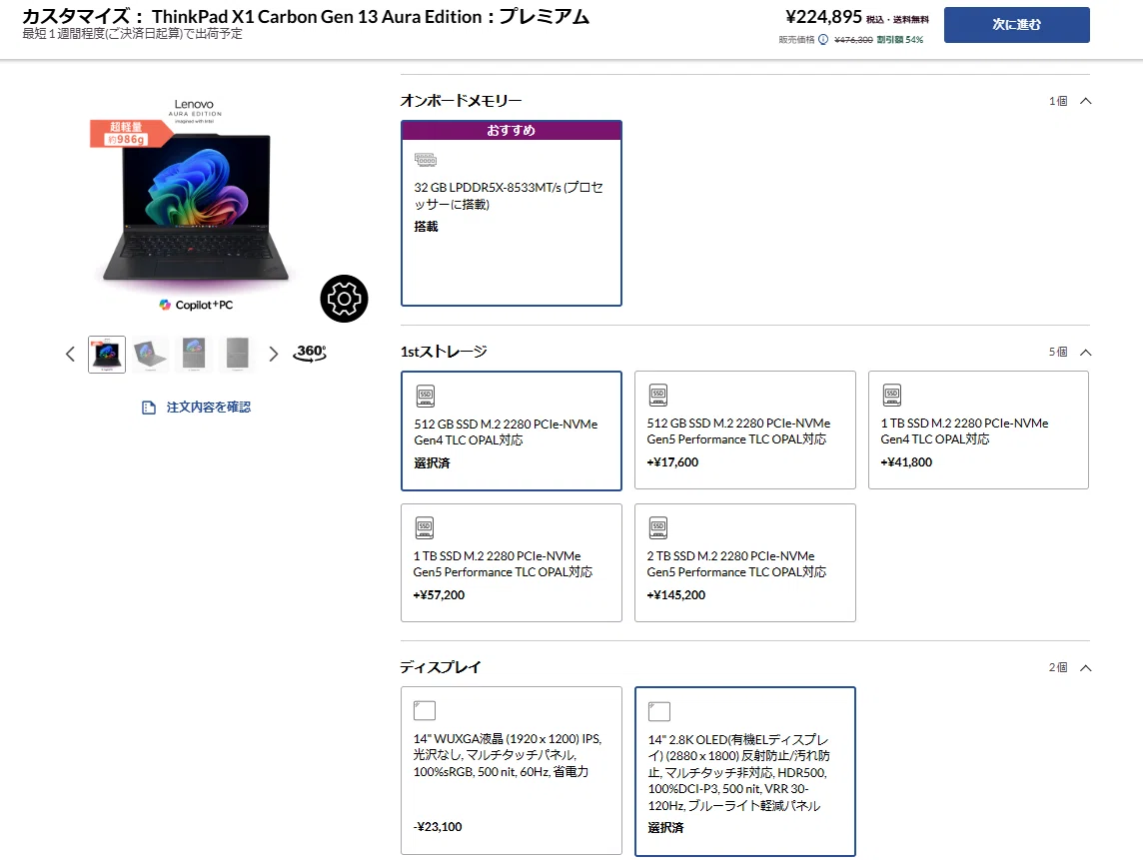Click the document icon next to 注文内容を確認
This screenshot has width=1143, height=860.
point(149,408)
